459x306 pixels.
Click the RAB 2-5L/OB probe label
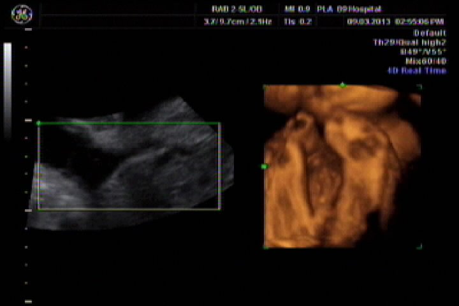pos(236,9)
